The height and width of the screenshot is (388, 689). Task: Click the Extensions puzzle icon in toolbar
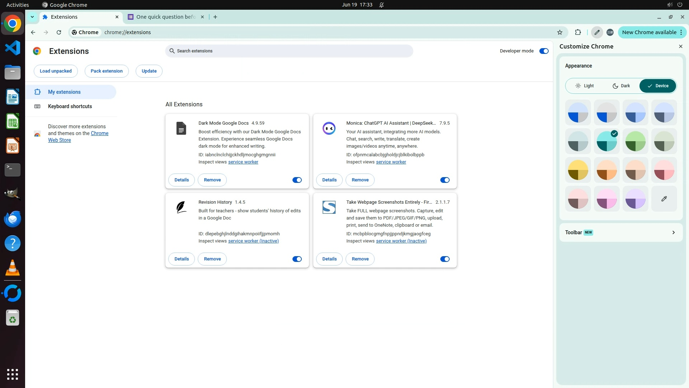coord(578,32)
